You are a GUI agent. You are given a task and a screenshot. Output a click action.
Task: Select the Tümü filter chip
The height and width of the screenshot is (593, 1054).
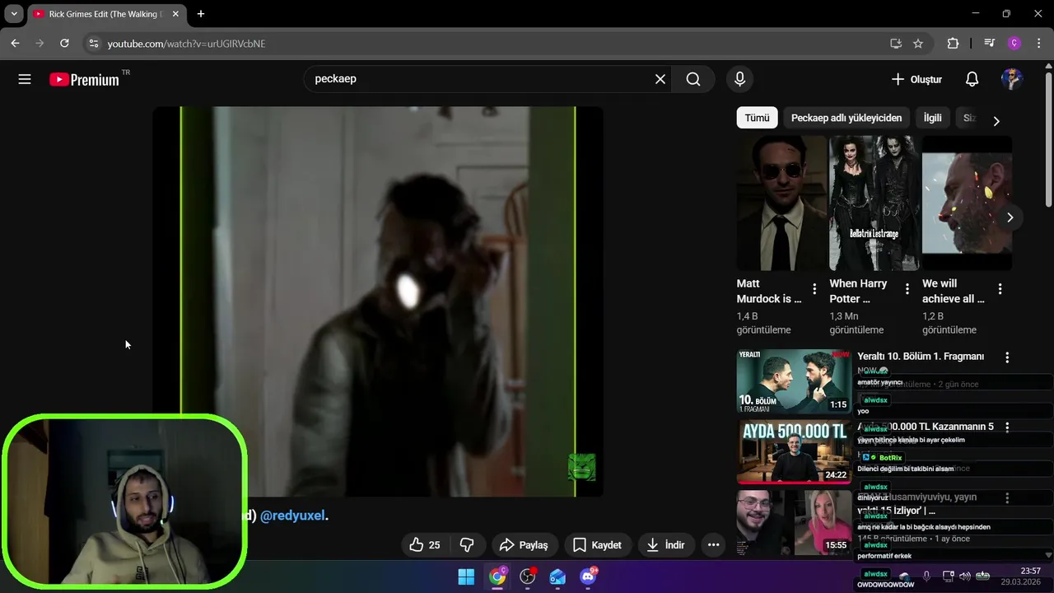coord(757,118)
